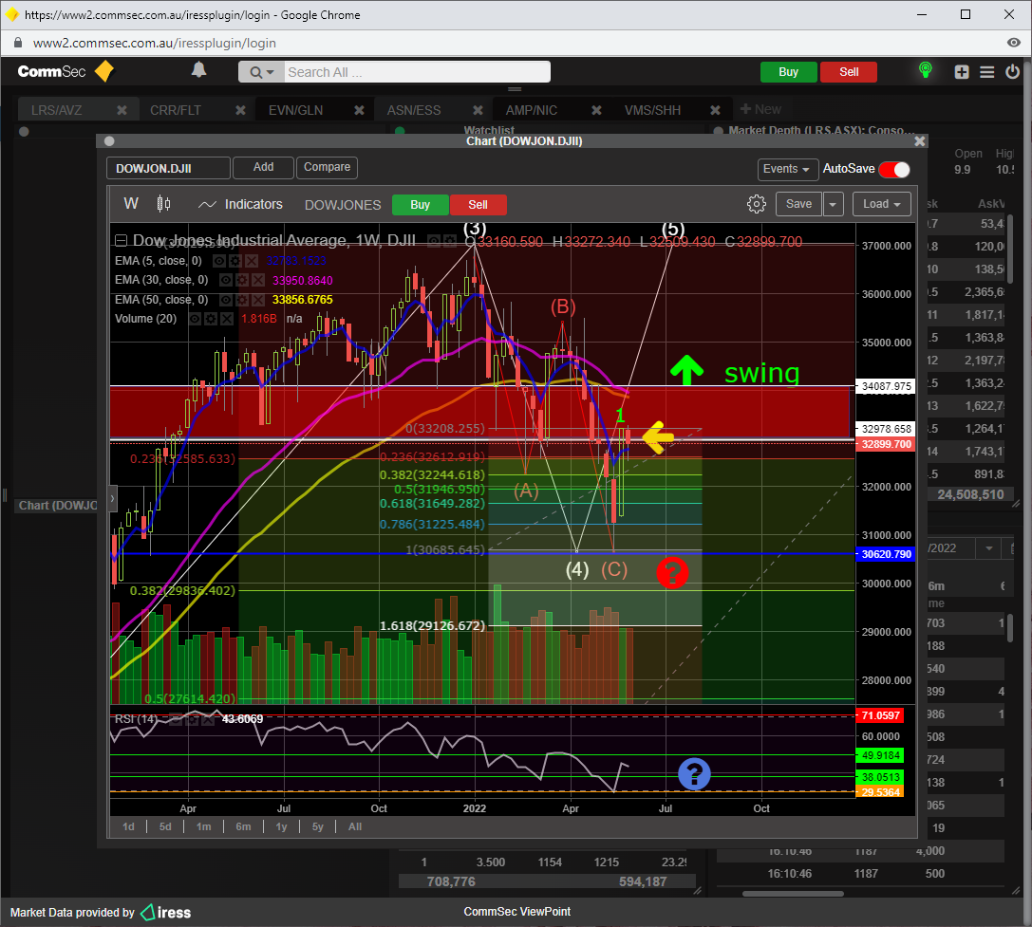
Task: Toggle the AutoSave switch
Action: click(894, 169)
